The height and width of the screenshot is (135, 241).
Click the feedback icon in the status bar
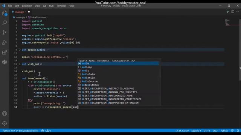click(x=232, y=131)
